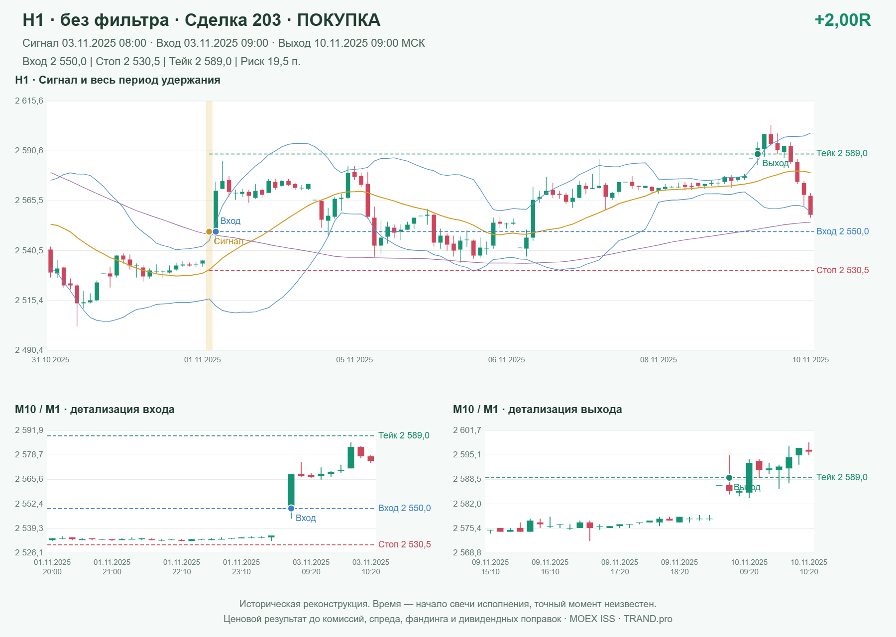This screenshot has width=896, height=637.
Task: Click the 08.11.2025 date on H1 axis
Action: pos(659,360)
